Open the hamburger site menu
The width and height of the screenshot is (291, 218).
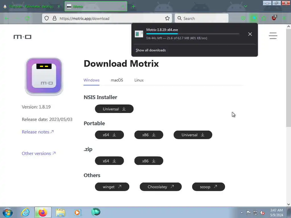pos(273,36)
